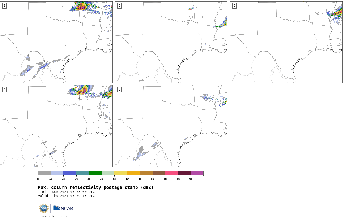The image size is (345, 219).
Task: Click the pale green 30-35 dBZ swatch
Action: [x=108, y=173]
